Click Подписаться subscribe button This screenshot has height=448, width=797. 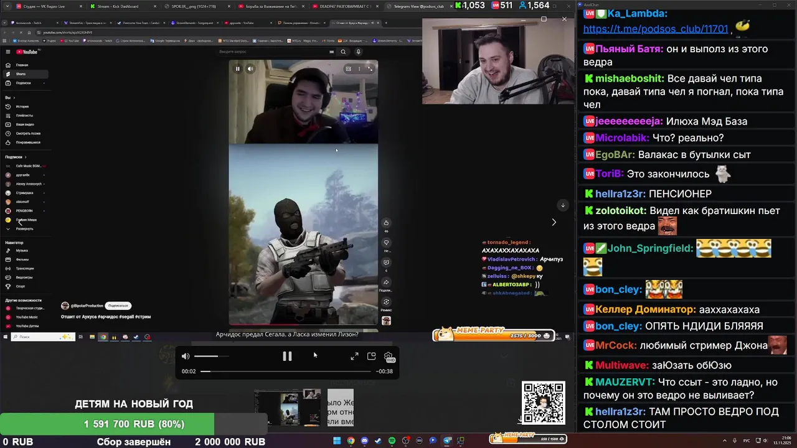[x=118, y=306]
